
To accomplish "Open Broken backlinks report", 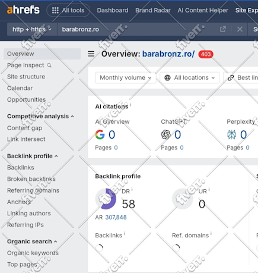I will [31, 179].
